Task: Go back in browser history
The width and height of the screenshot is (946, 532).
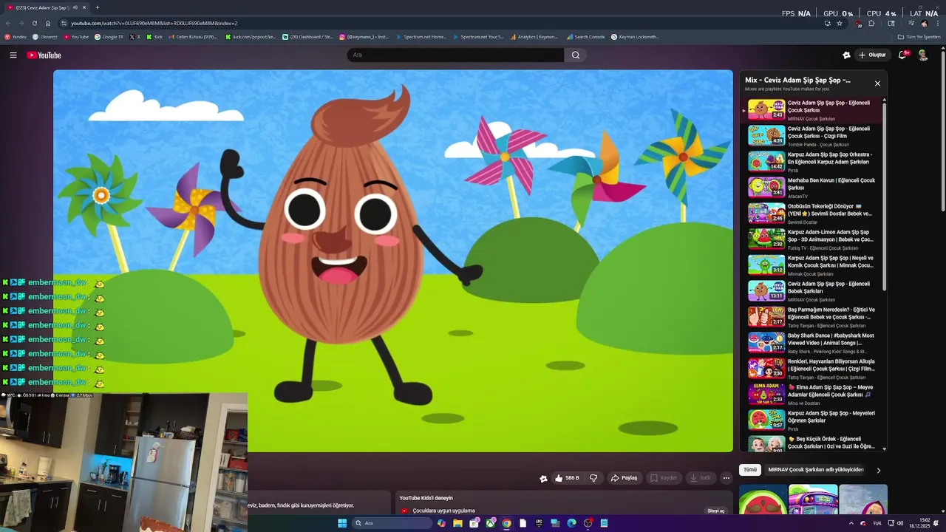Action: 8,23
